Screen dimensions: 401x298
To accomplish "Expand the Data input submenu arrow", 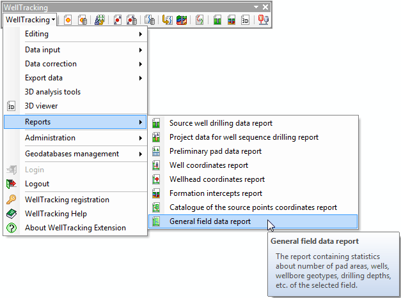I will click(141, 50).
